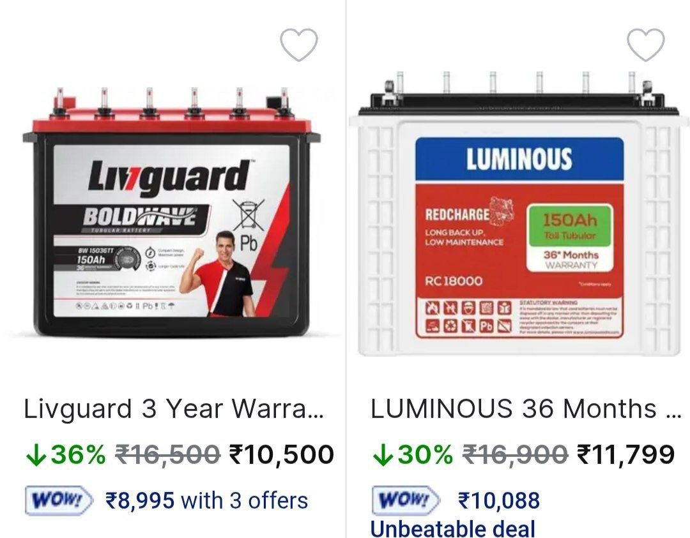Select the ₹11,799 Luminous price
This screenshot has height=538, width=690.
point(625,454)
